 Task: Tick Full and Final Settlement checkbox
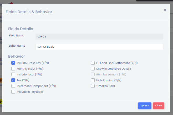pos(93,63)
